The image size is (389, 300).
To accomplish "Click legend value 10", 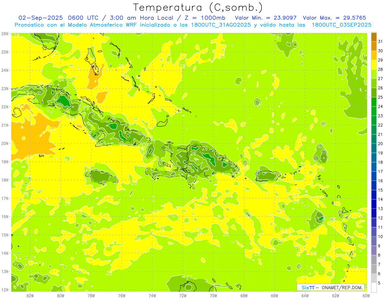I will point(381,236).
